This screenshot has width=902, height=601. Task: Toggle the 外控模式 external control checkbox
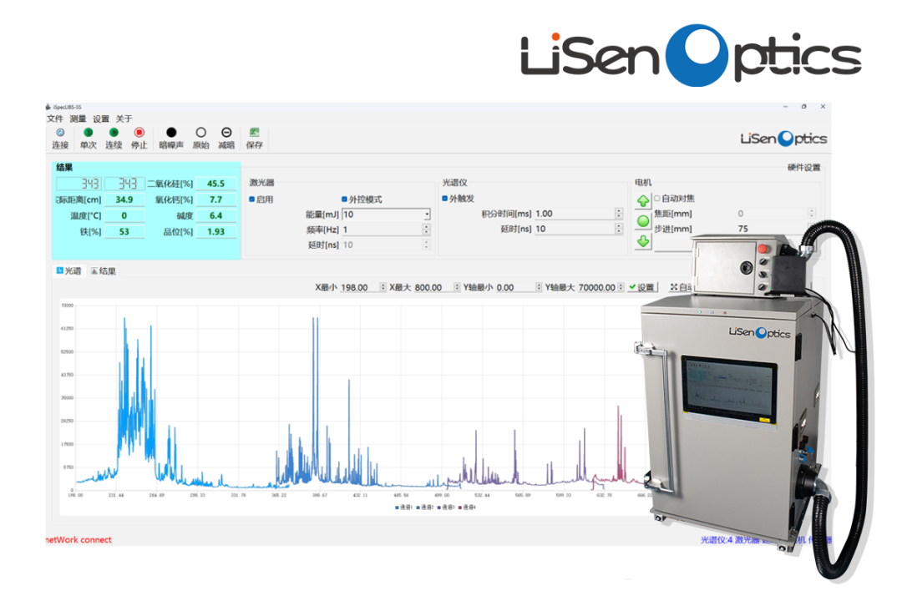344,199
